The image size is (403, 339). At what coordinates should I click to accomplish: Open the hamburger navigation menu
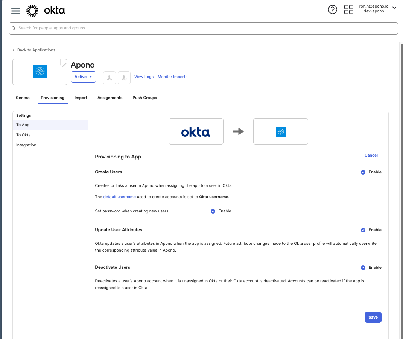[x=16, y=11]
